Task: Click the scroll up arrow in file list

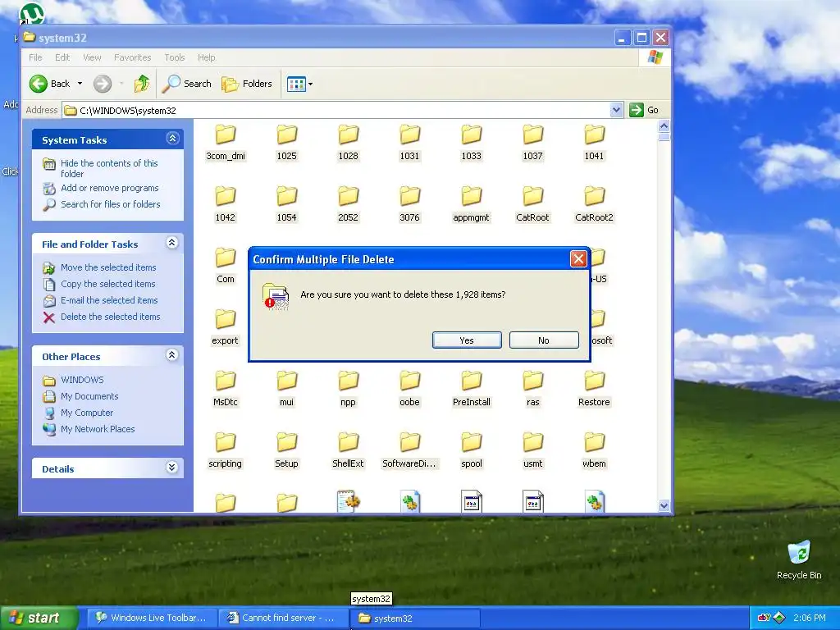Action: 664,126
